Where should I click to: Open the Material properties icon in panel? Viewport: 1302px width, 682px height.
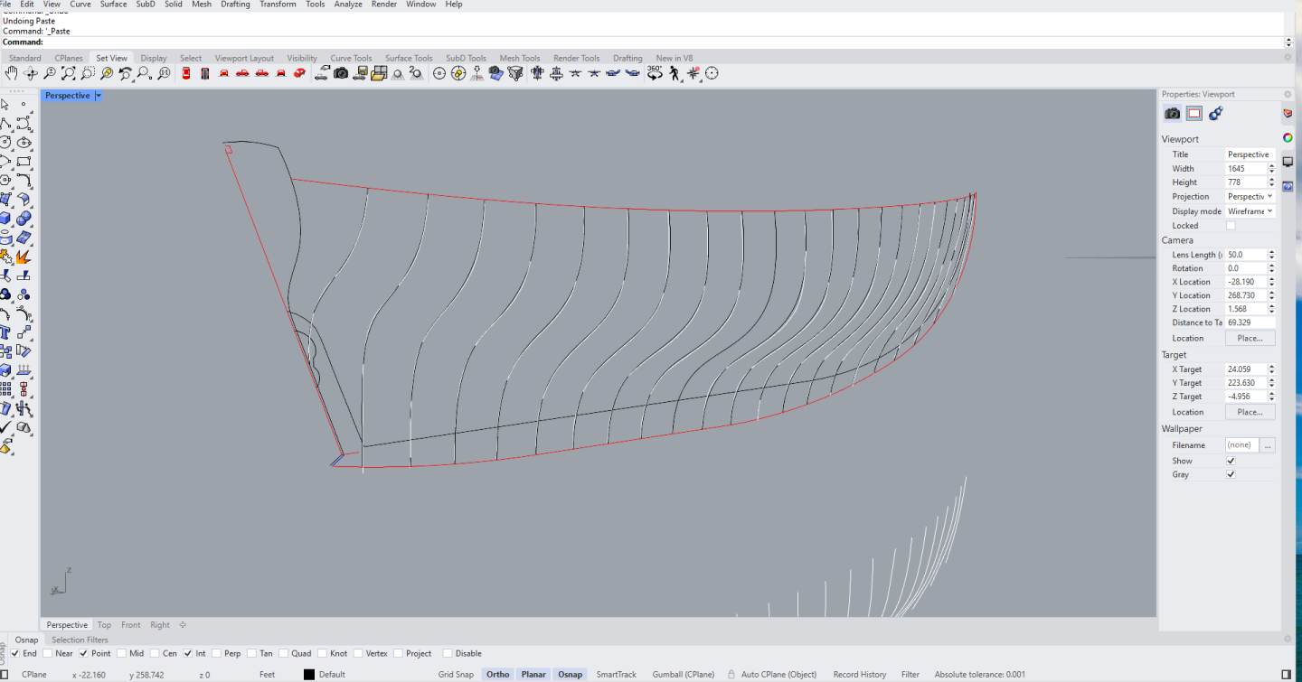(x=1216, y=113)
